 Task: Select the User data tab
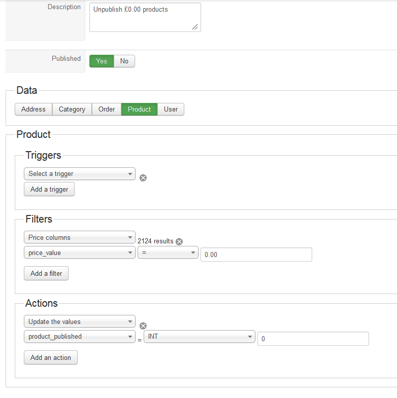click(171, 110)
